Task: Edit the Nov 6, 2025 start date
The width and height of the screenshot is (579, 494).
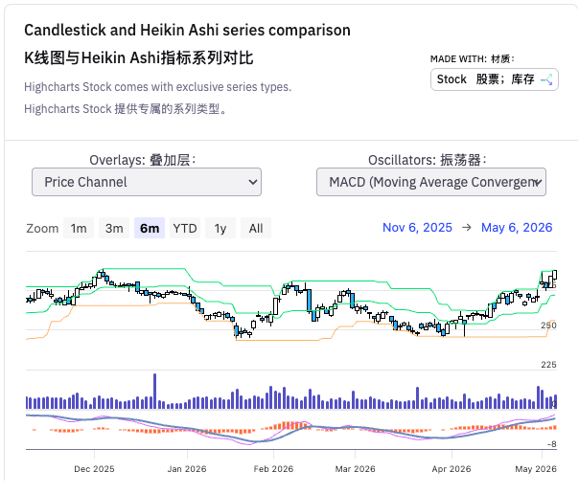Action: 417,228
